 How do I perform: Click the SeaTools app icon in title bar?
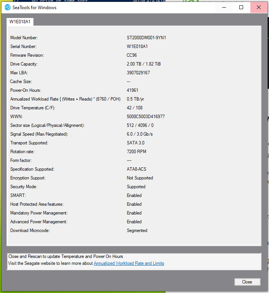click(x=7, y=7)
